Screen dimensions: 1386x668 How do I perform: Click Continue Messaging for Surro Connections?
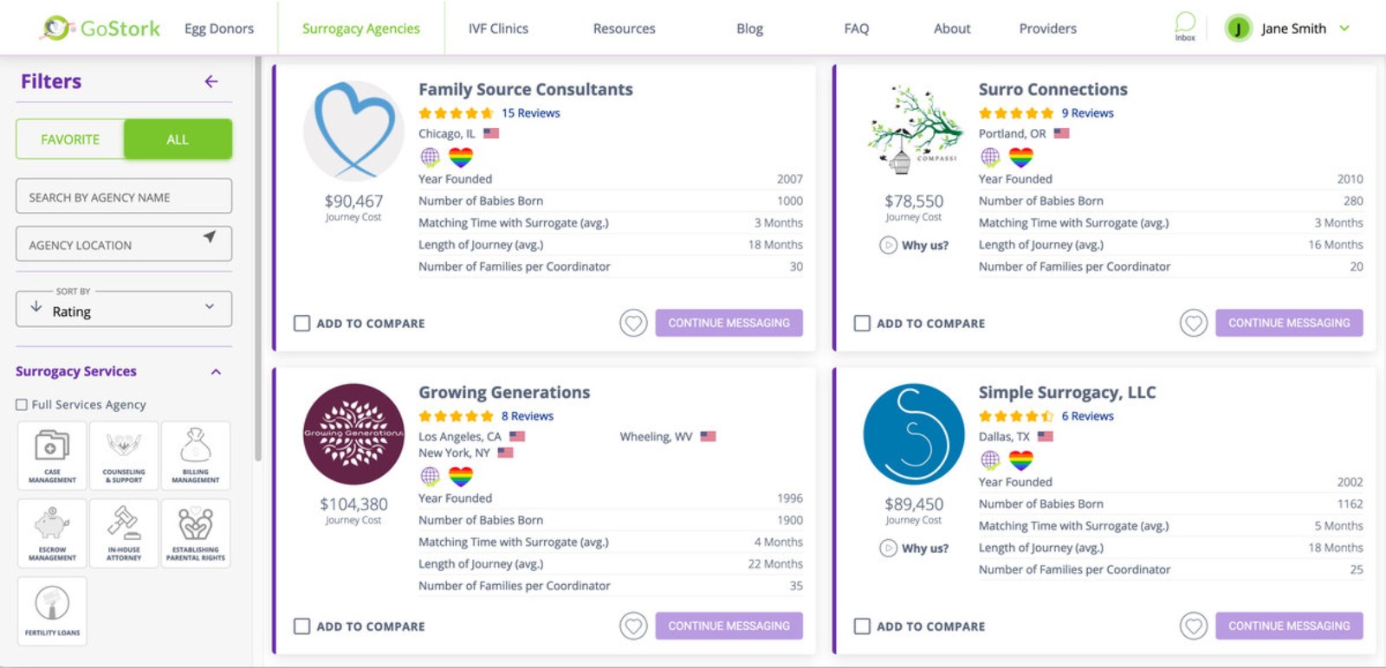point(1289,323)
